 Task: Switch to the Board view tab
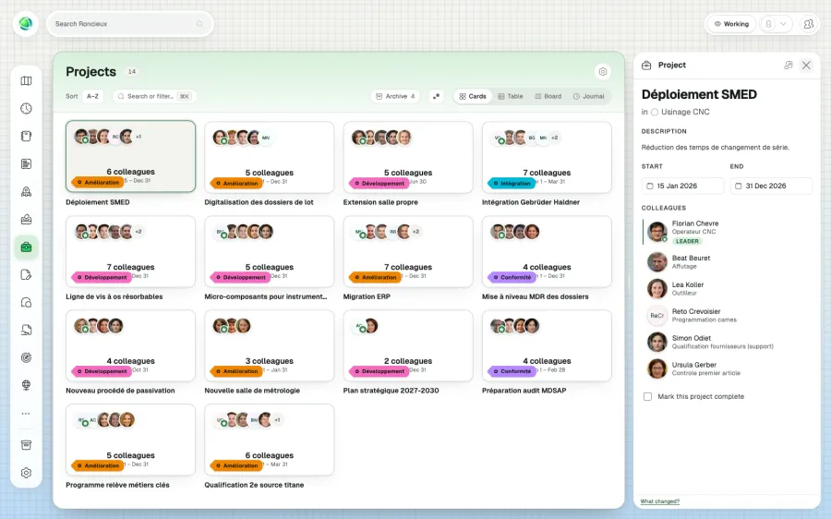548,96
